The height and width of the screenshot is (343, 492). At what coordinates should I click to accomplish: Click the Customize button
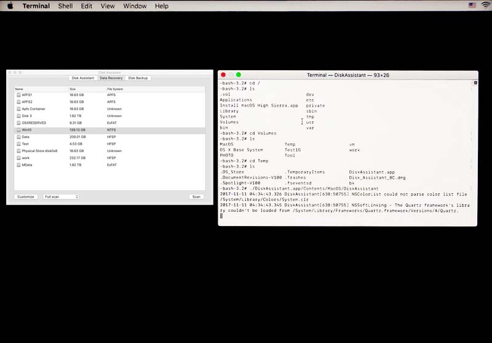(26, 196)
